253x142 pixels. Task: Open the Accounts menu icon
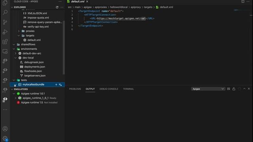tap(5, 129)
